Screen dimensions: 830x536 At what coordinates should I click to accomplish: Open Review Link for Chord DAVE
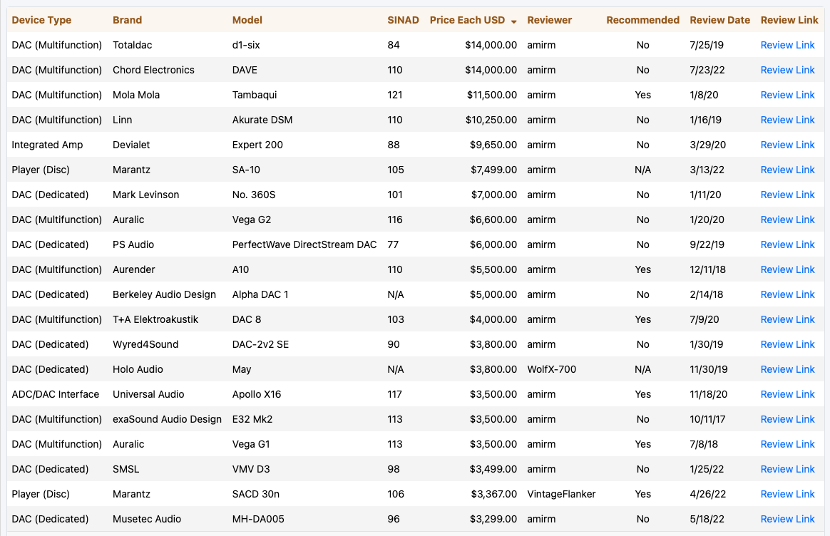[x=787, y=70]
